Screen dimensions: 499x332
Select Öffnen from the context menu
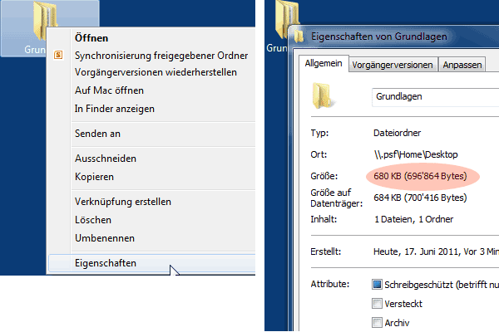point(91,38)
